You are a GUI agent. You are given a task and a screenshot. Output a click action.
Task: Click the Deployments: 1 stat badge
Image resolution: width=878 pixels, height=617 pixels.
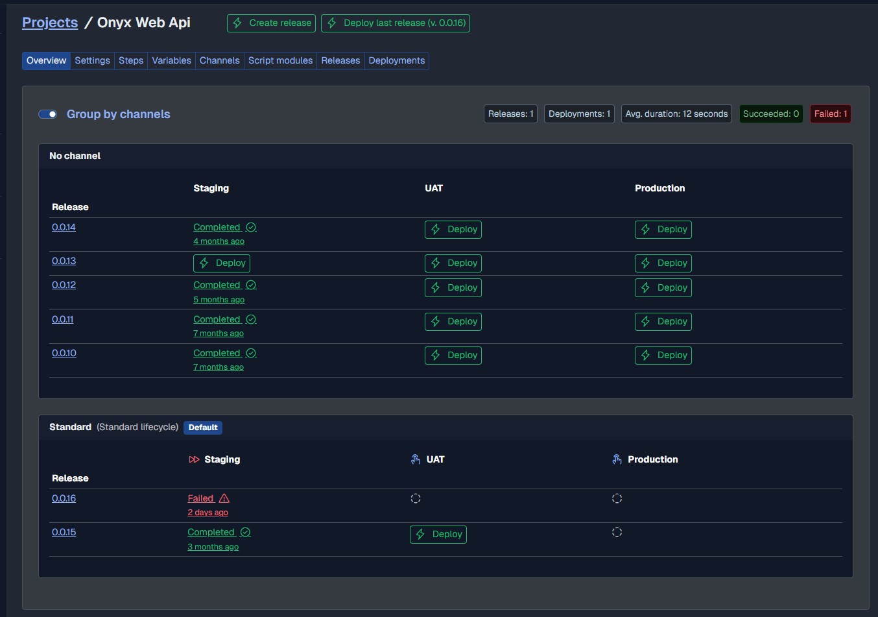(x=579, y=114)
